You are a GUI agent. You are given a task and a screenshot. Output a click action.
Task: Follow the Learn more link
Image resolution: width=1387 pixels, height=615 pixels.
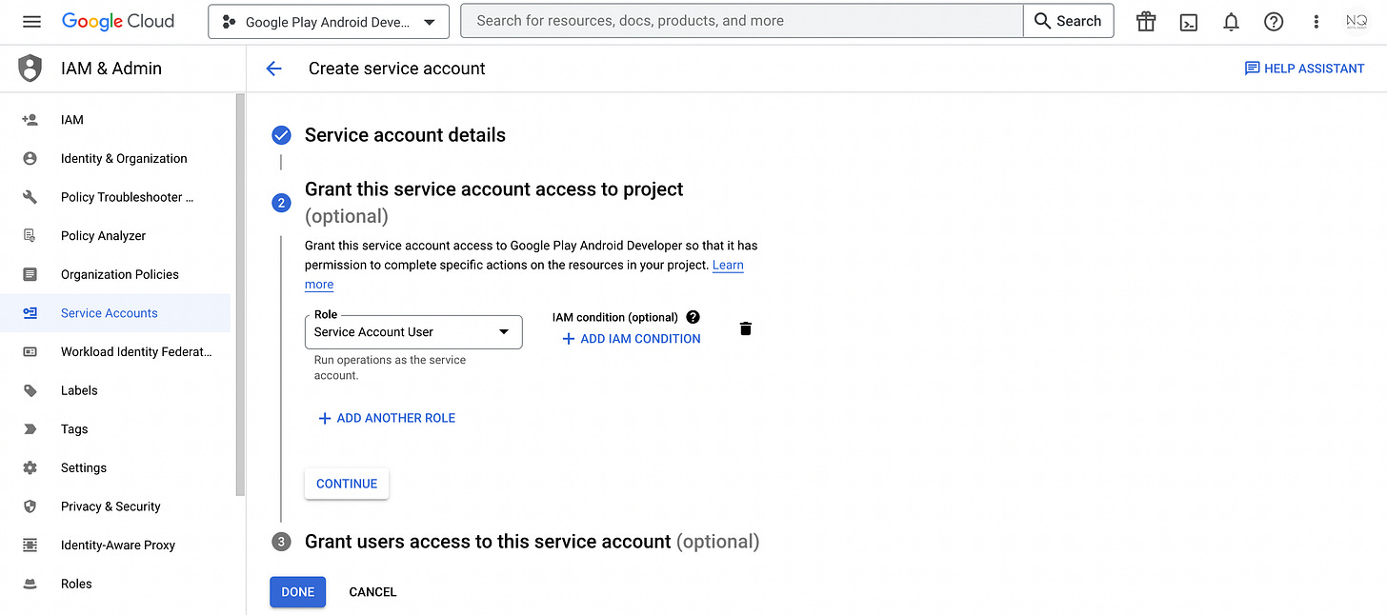tap(728, 266)
